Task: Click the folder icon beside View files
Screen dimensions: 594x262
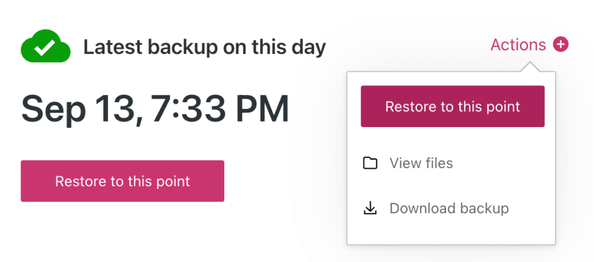Action: (x=370, y=163)
